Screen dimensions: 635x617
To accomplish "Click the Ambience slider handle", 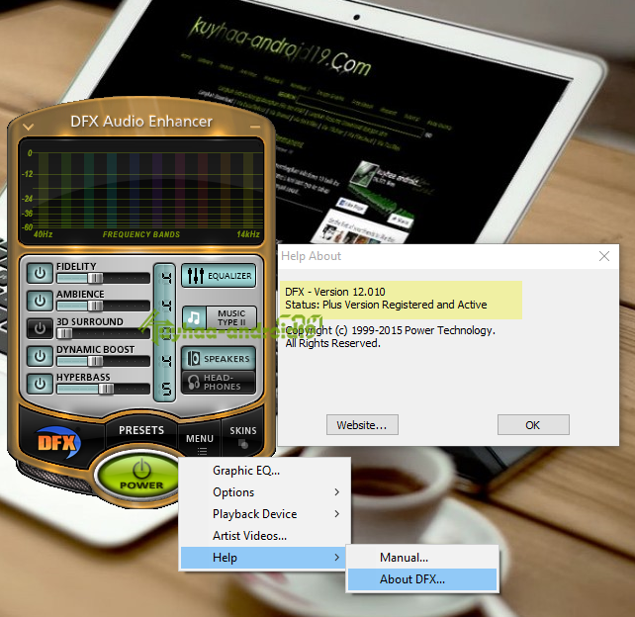I will tap(95, 306).
